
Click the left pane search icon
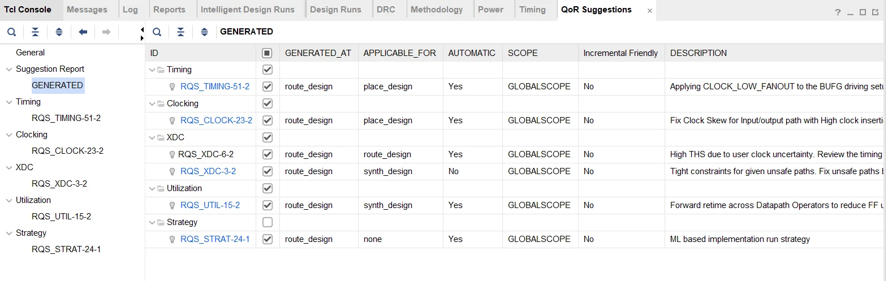pos(11,32)
